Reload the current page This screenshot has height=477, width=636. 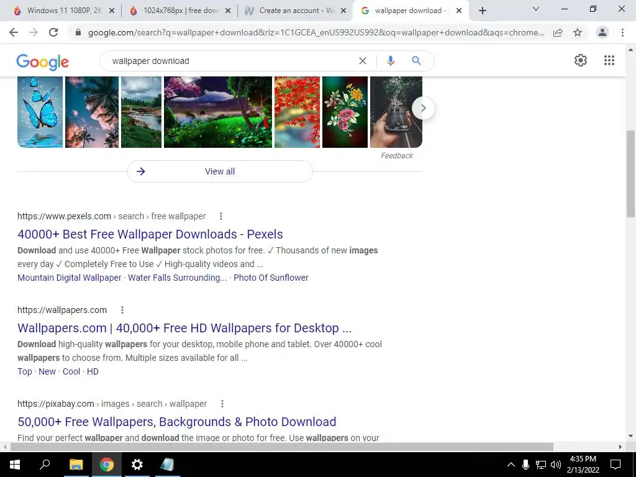pos(53,32)
